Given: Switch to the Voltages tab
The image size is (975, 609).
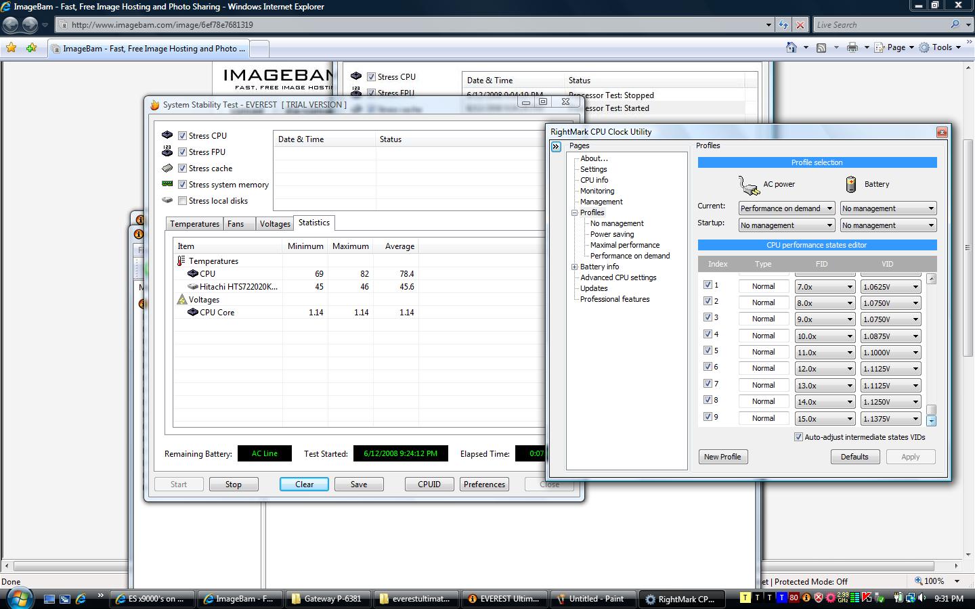Looking at the screenshot, I should (275, 224).
